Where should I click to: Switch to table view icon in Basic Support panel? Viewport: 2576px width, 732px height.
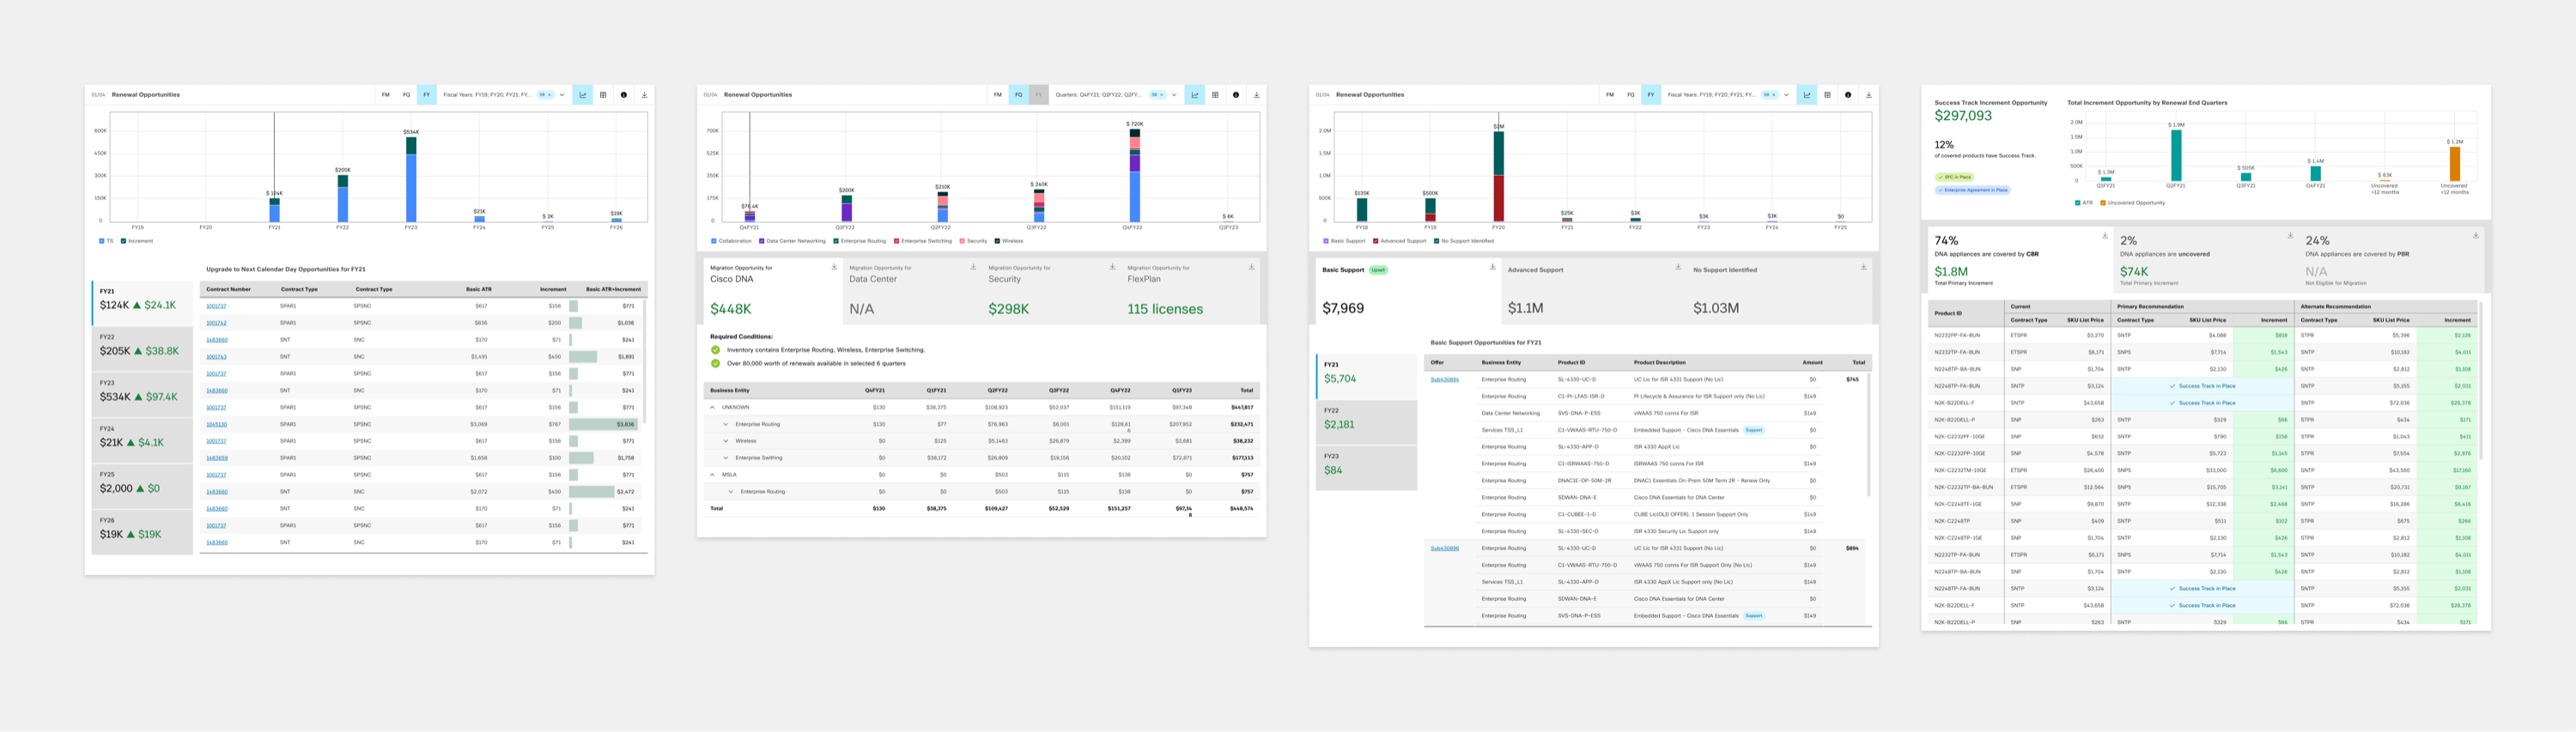point(1827,95)
